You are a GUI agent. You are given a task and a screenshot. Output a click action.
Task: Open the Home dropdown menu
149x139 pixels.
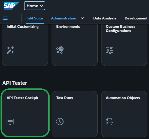pos(35,6)
